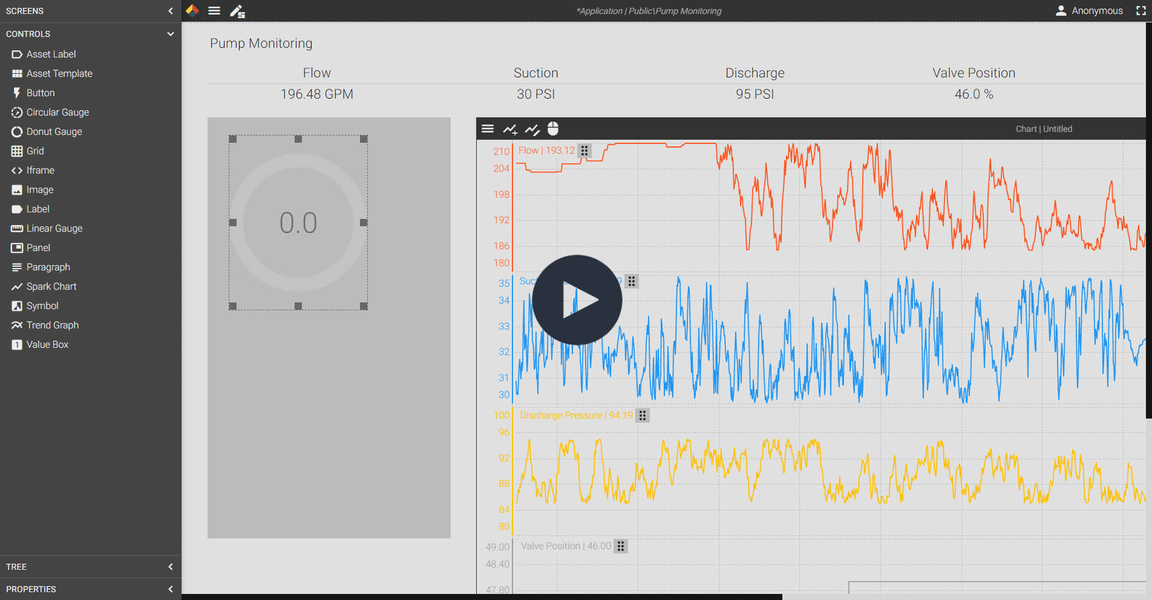Click the application logo icon
The image size is (1152, 600).
click(192, 10)
